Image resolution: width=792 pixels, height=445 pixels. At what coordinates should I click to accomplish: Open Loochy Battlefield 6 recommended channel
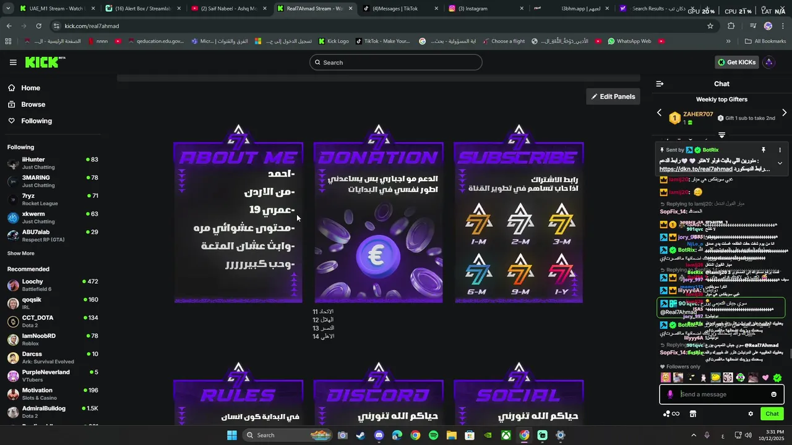(53, 285)
